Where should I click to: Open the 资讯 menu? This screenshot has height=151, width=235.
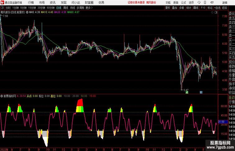(x=53, y=2)
